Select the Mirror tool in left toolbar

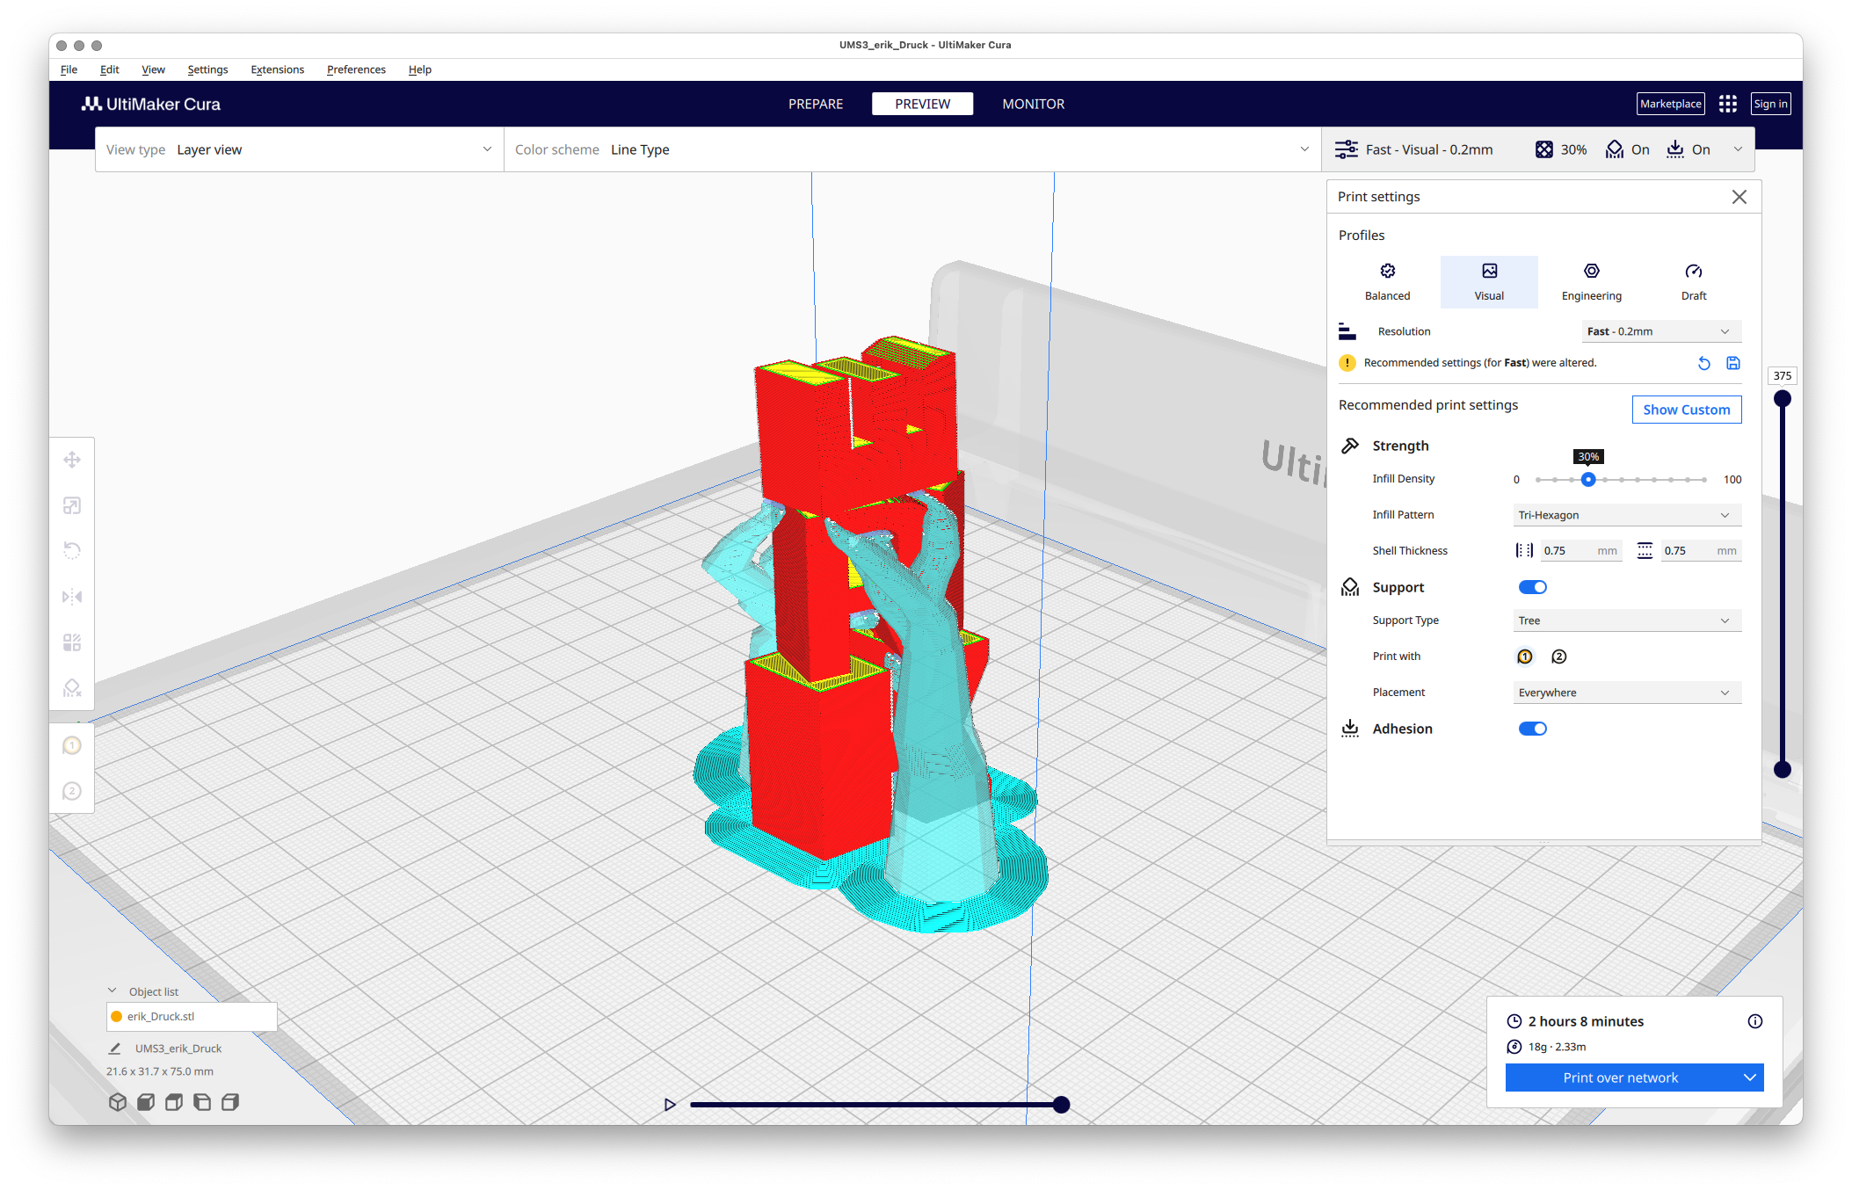coord(72,597)
